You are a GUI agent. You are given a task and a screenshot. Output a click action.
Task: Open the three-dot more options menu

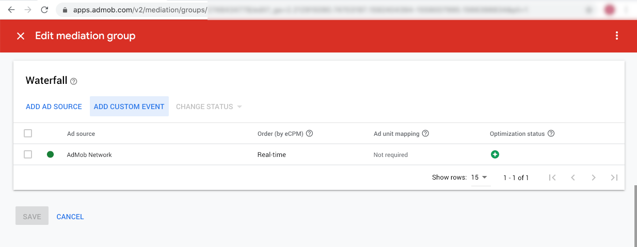tap(616, 36)
